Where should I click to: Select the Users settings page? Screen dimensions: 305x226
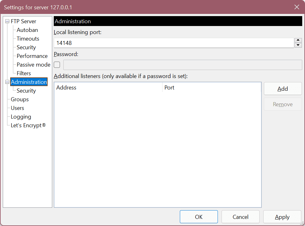pos(17,108)
